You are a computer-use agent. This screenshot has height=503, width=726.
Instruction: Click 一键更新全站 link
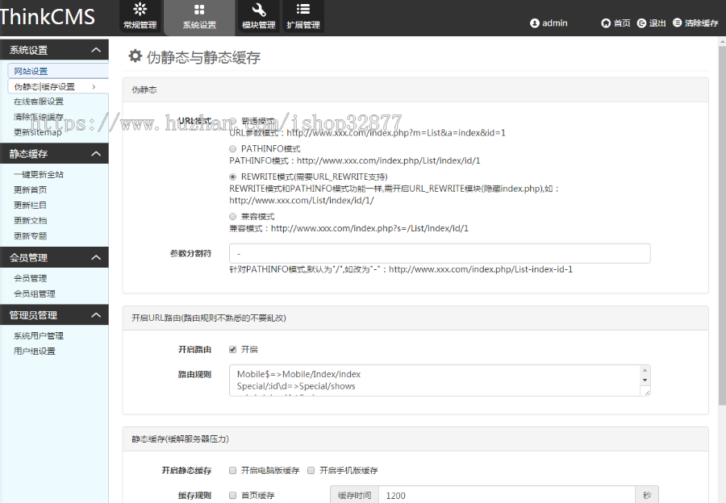pyautogui.click(x=39, y=174)
